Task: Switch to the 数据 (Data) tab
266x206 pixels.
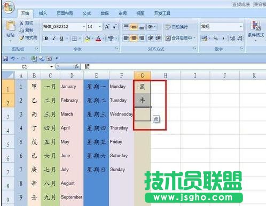Action: 105,13
